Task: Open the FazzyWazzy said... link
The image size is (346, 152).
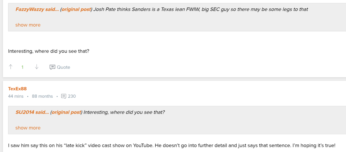Action: point(37,9)
